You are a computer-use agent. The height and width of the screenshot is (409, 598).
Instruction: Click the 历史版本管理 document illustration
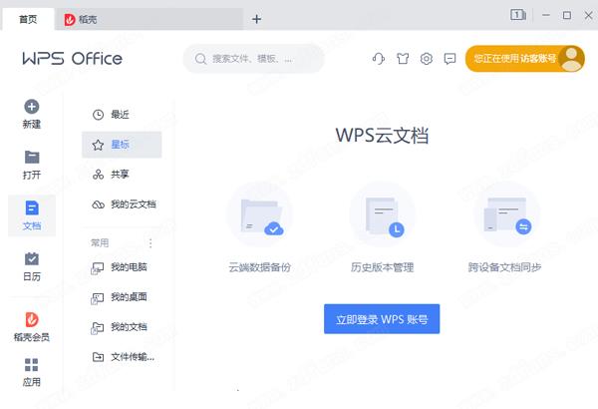point(383,215)
